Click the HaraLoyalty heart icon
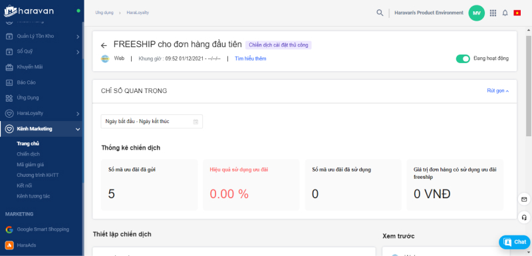 point(9,113)
